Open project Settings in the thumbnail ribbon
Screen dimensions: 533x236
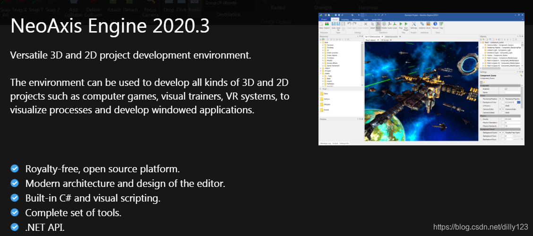(x=413, y=25)
